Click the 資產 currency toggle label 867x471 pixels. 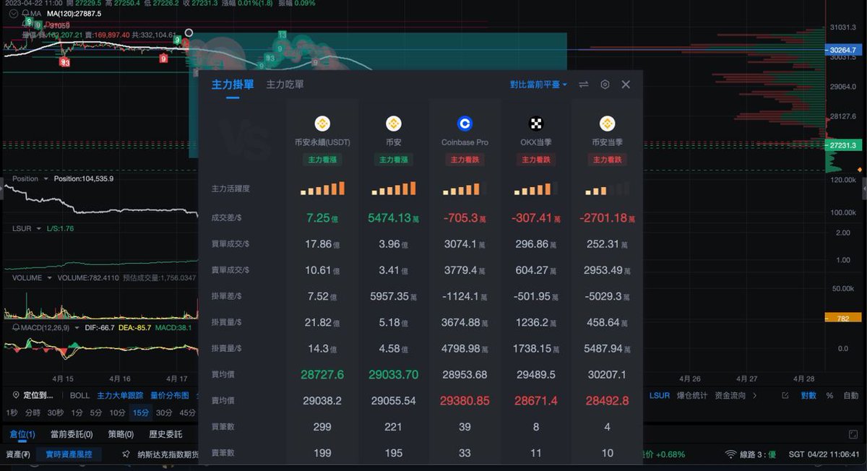point(17,454)
